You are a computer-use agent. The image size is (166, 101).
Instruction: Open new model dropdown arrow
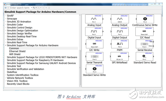coord(41,8)
